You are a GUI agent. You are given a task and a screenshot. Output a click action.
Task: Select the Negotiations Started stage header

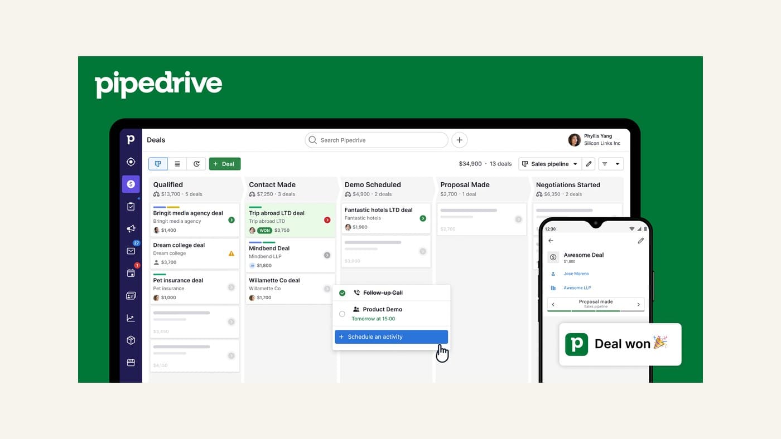[x=577, y=189]
